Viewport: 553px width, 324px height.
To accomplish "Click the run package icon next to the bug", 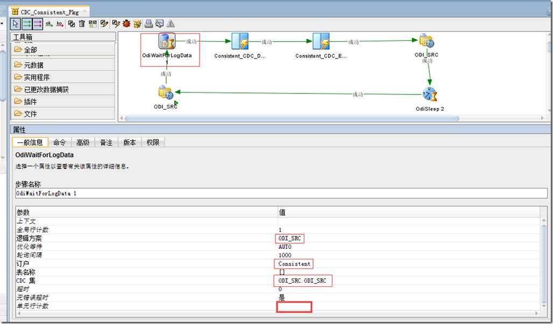I will (x=138, y=24).
